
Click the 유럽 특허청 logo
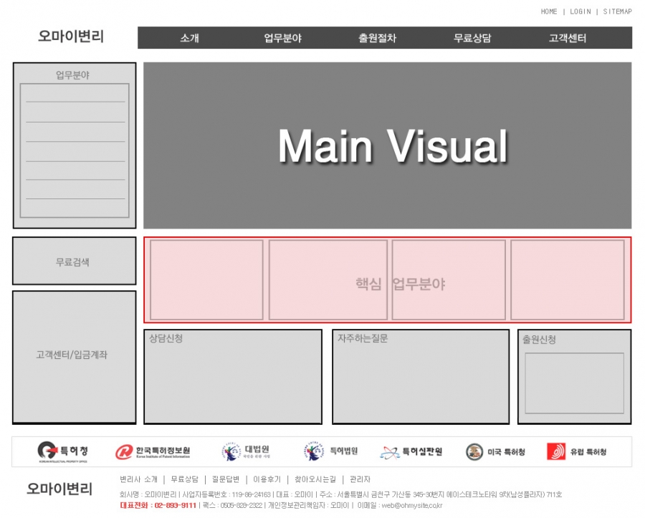pyautogui.click(x=577, y=452)
